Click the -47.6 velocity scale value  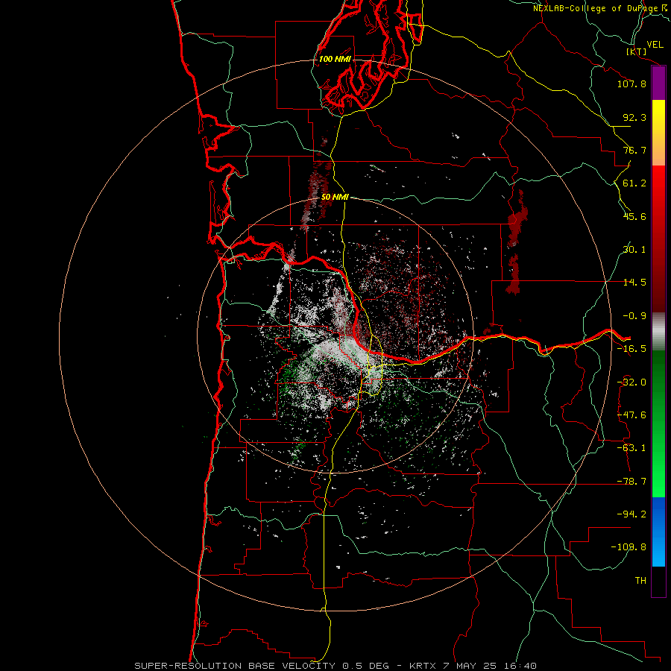click(x=631, y=415)
